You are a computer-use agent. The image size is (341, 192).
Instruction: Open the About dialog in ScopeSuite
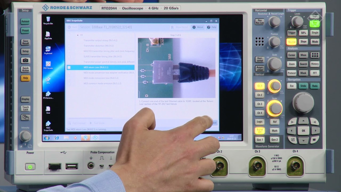[198, 27]
